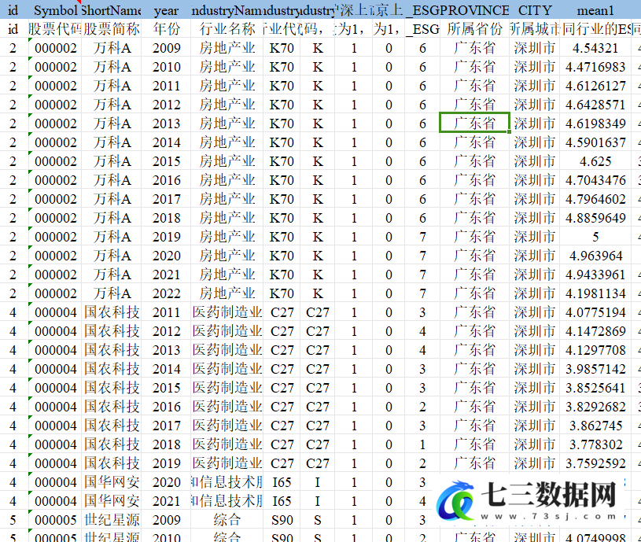
Task: Select the CITY column header cell
Action: (534, 9)
